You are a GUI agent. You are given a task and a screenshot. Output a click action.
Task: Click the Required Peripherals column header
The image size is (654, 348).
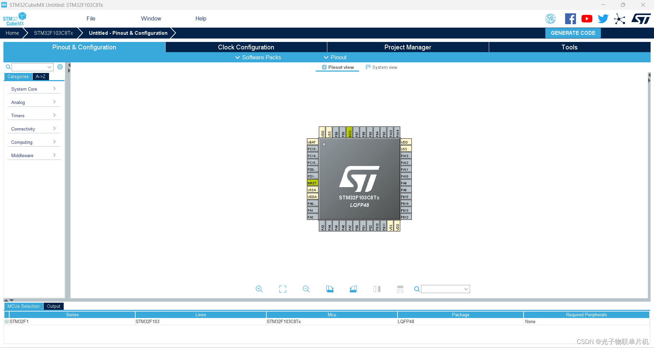tap(586, 315)
